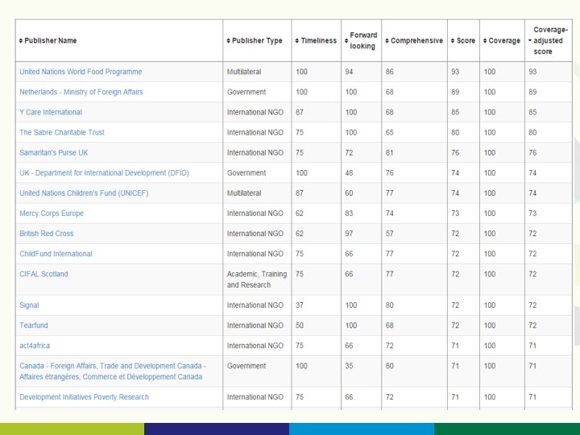The image size is (580, 435).
Task: Follow the Y Care International link
Action: point(51,112)
